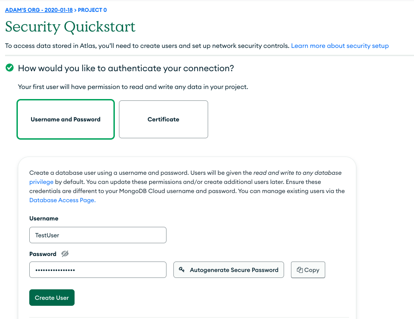The height and width of the screenshot is (319, 414).
Task: Focus the Username field containing TestUser
Action: pos(97,235)
